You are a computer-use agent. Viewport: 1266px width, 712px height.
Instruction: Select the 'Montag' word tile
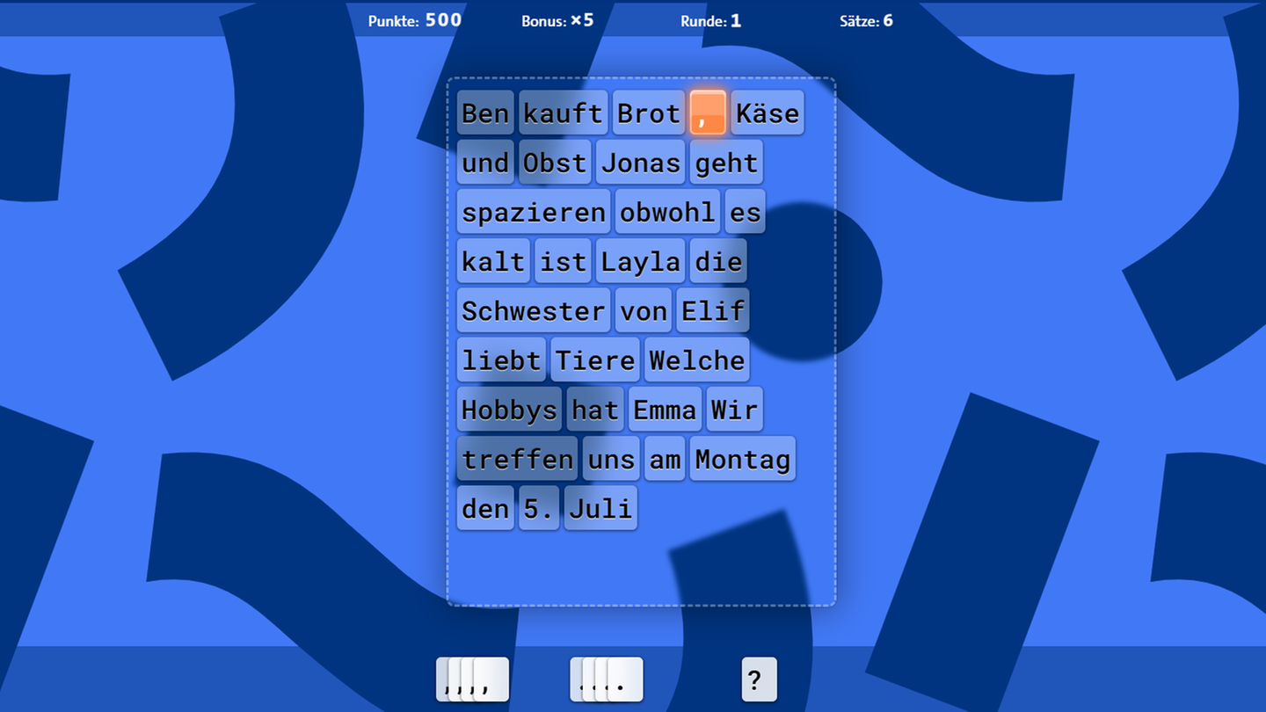coord(742,458)
